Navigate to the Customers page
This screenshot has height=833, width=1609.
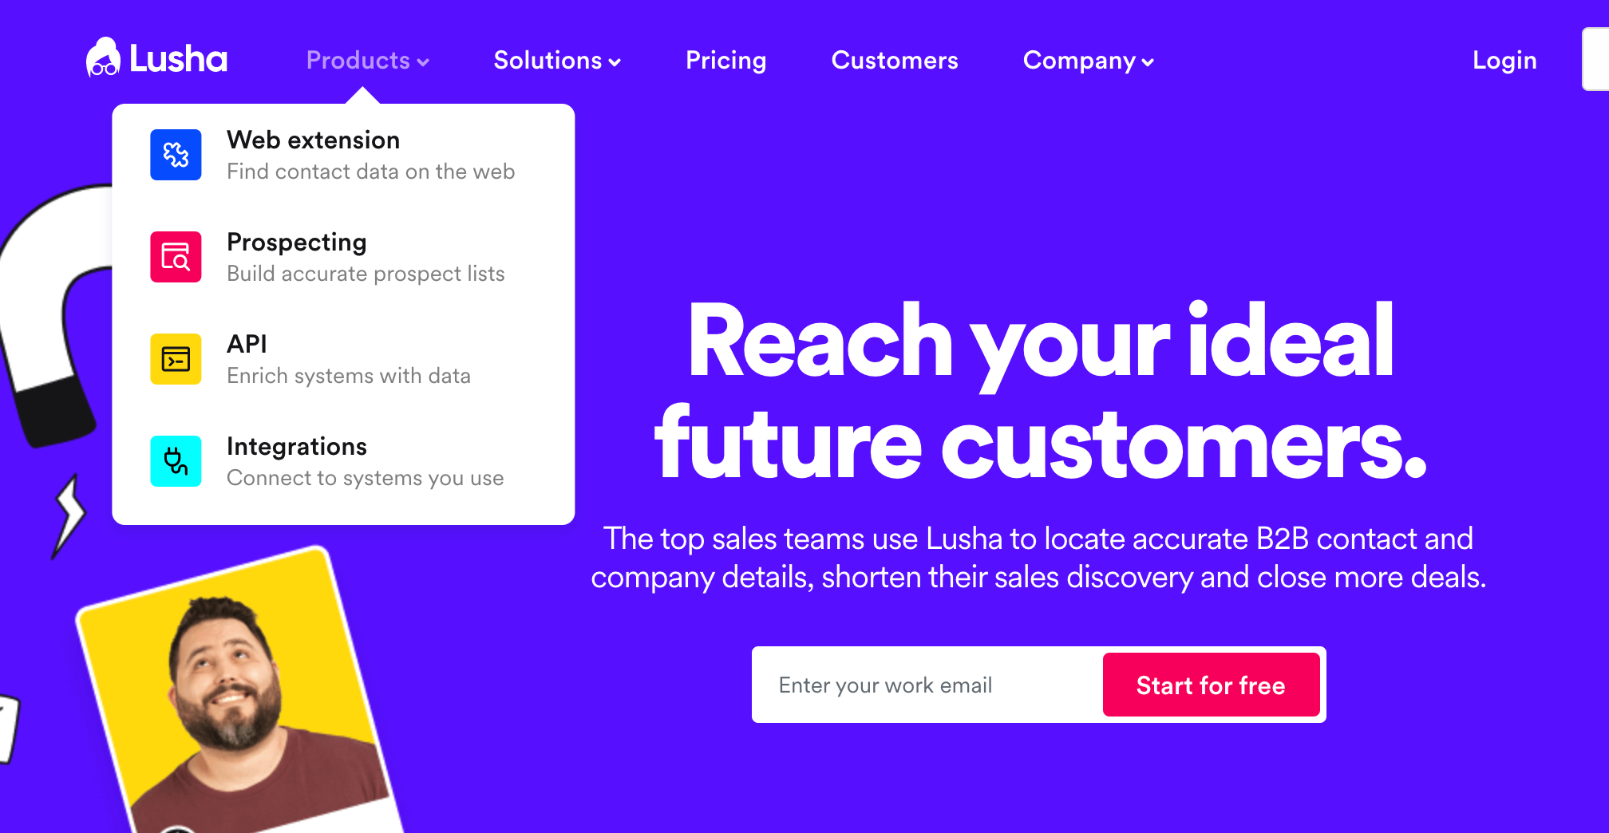895,60
